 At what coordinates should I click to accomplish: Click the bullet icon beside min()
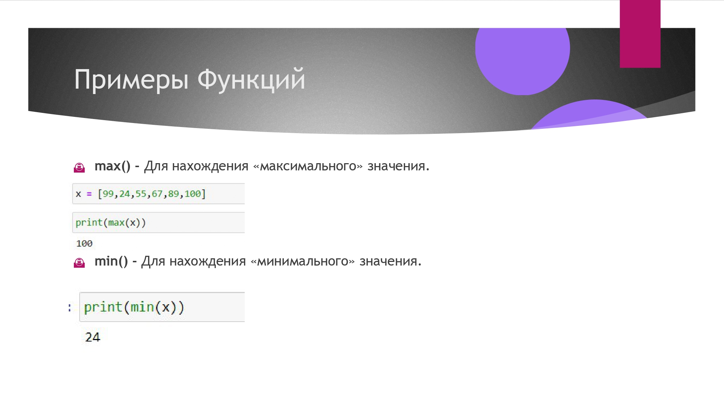click(x=79, y=263)
